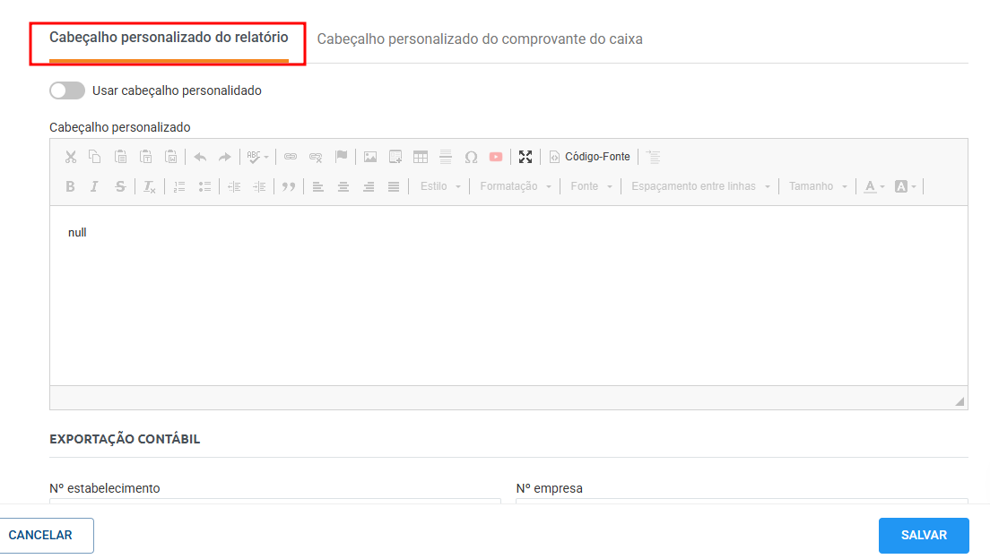Open the Estilo dropdown

coord(440,186)
